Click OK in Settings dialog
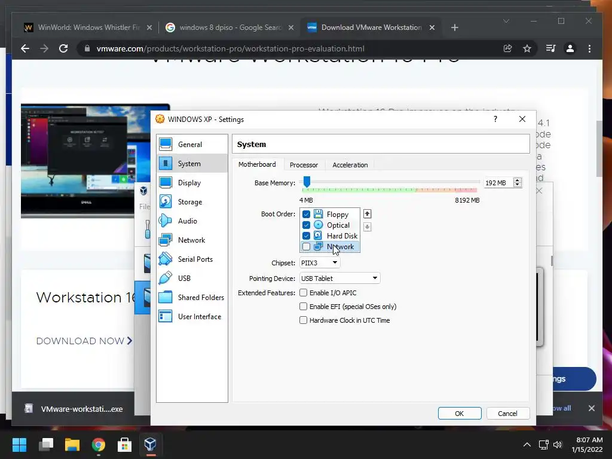The height and width of the screenshot is (459, 612). [460, 414]
